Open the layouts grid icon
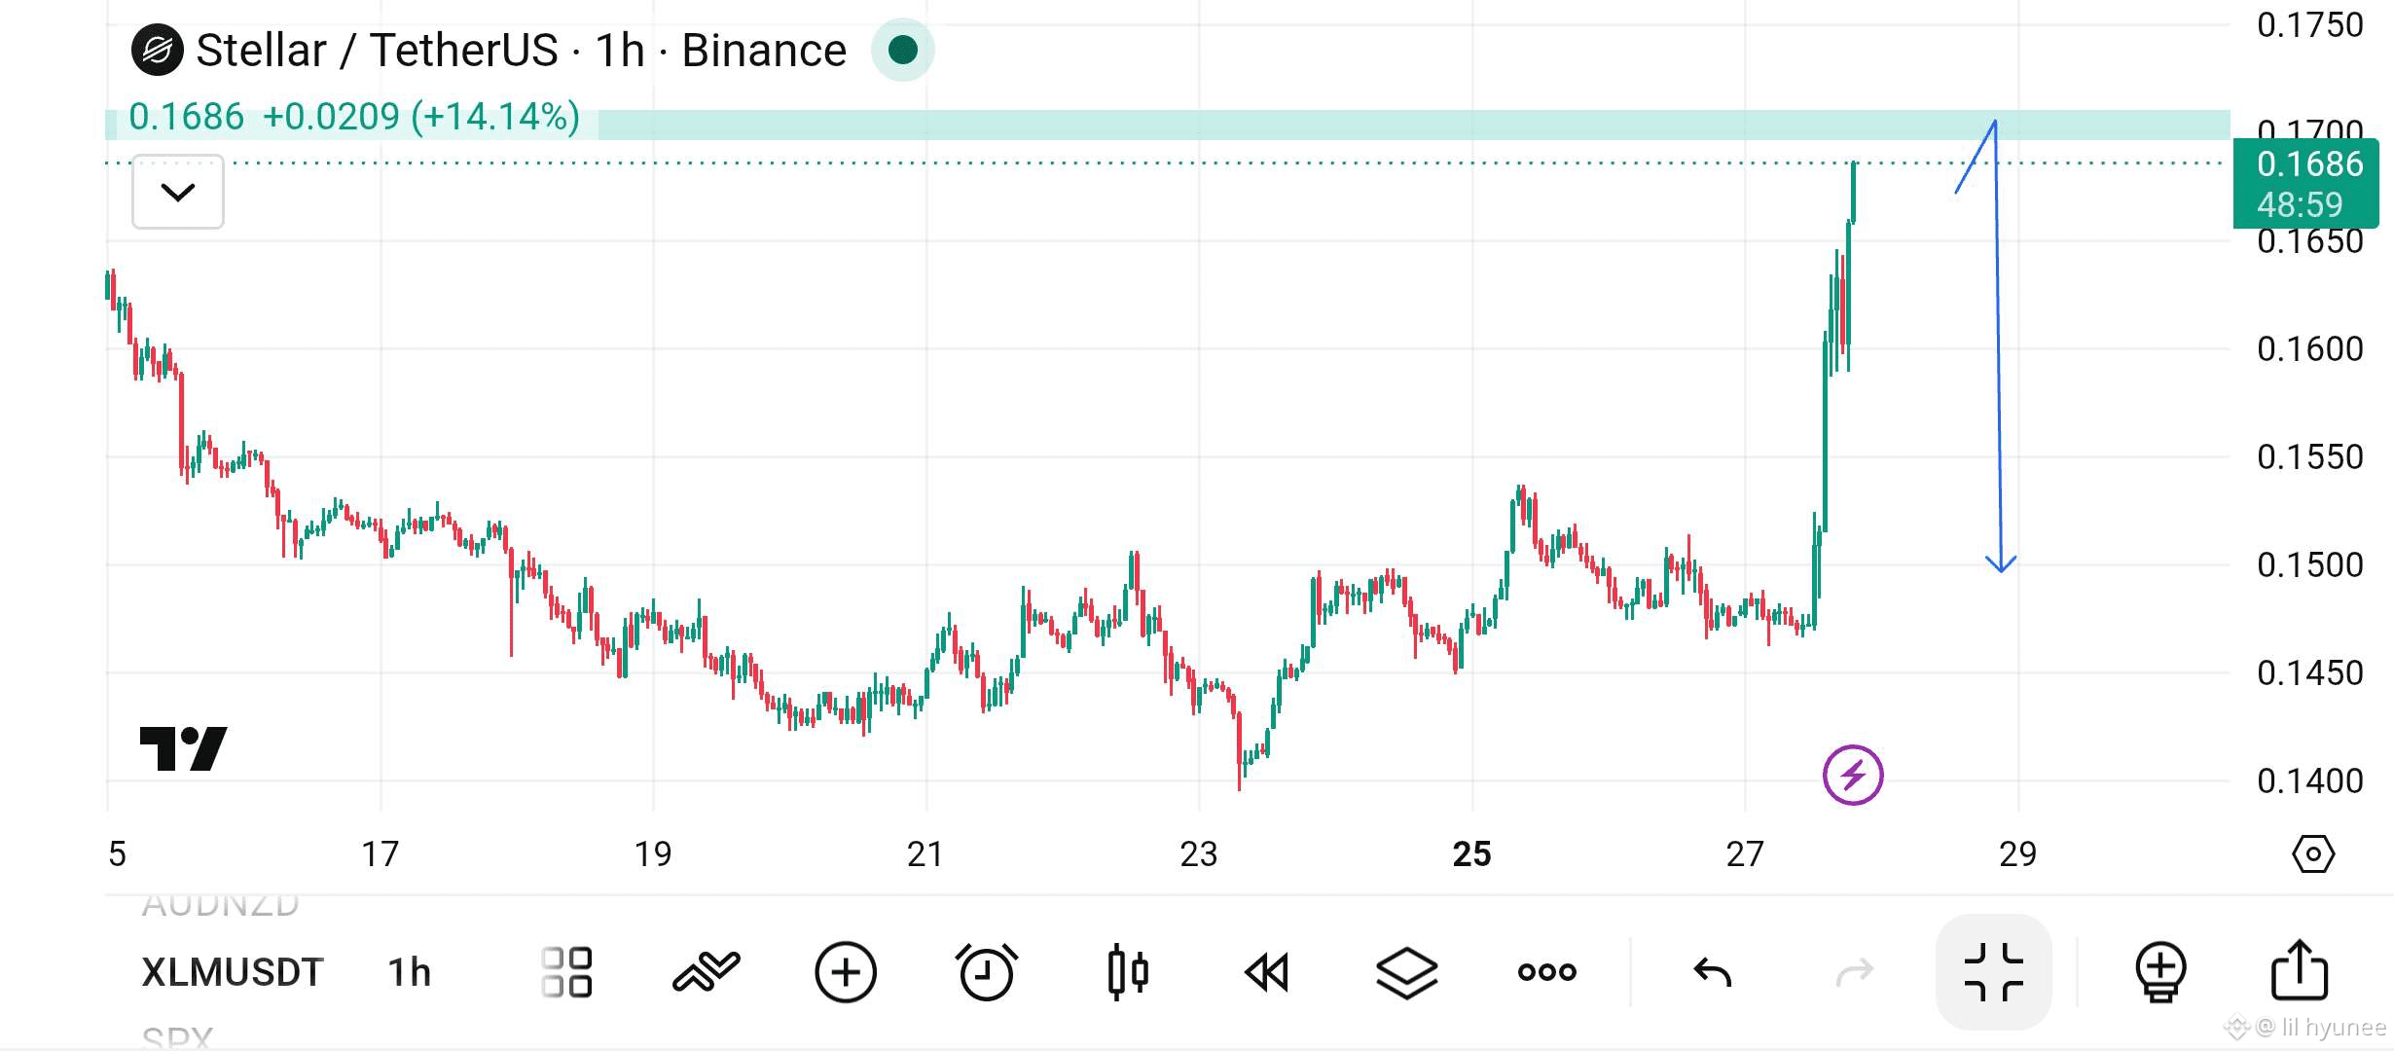The height and width of the screenshot is (1051, 2394). pyautogui.click(x=566, y=972)
